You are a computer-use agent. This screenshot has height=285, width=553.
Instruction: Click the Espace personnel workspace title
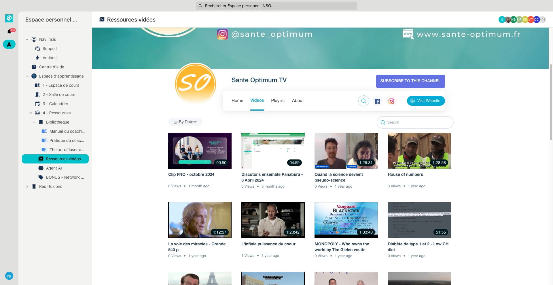point(51,20)
